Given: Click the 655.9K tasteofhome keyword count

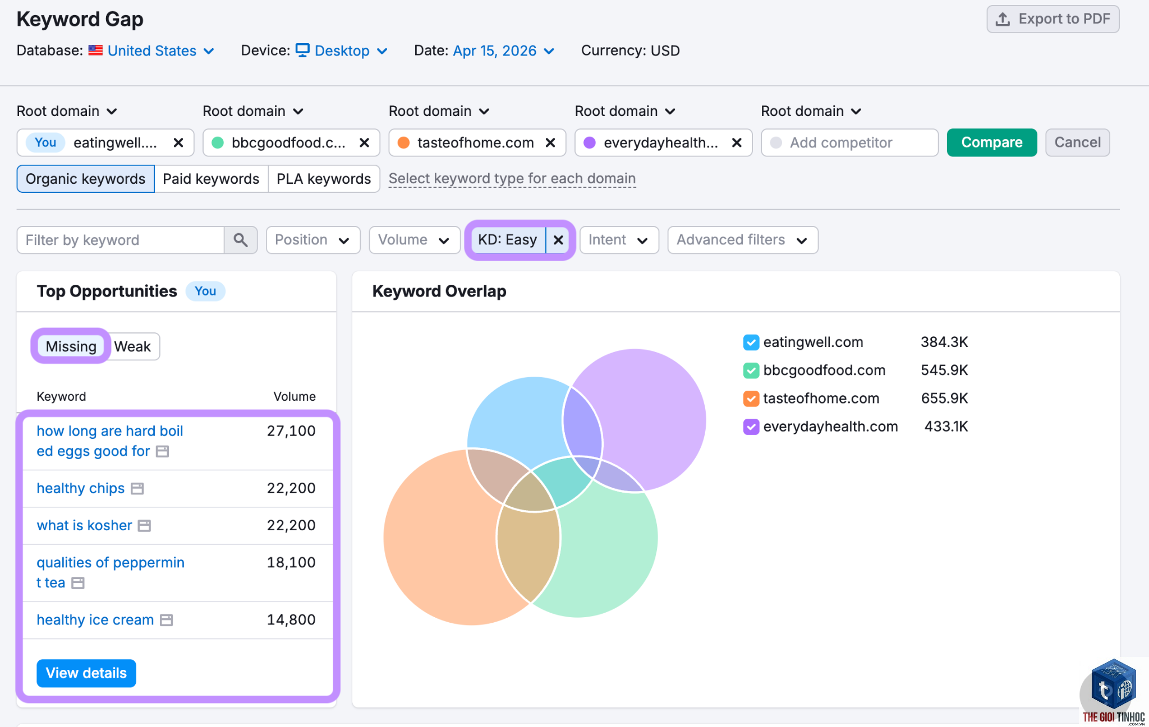Looking at the screenshot, I should tap(945, 399).
